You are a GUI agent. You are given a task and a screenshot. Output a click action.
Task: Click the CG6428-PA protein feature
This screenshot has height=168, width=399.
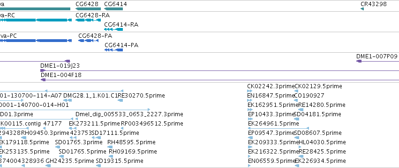coord(88,41)
